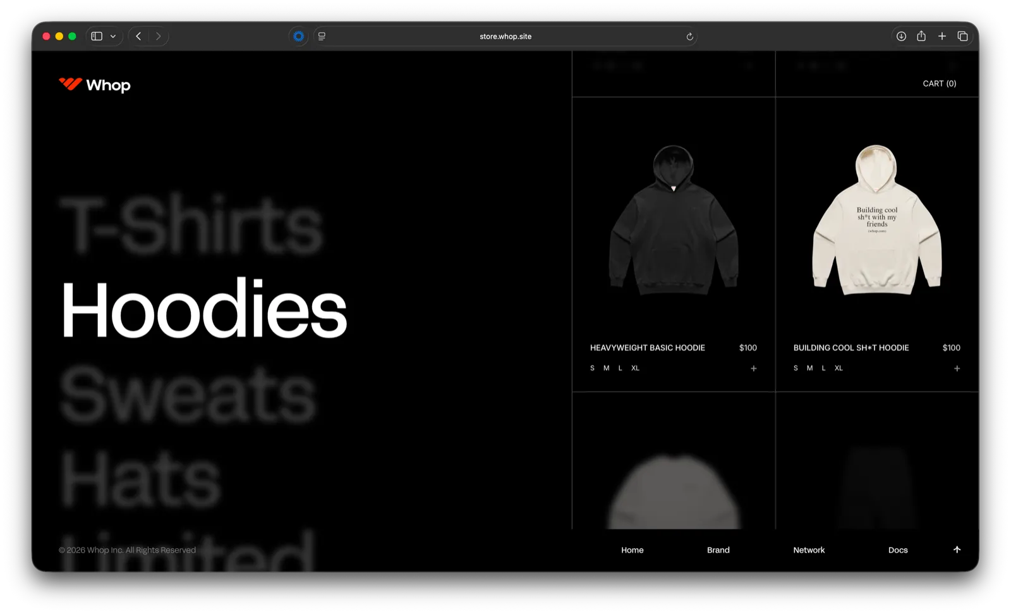Open the Brand footer link
The height and width of the screenshot is (614, 1011).
tap(718, 550)
